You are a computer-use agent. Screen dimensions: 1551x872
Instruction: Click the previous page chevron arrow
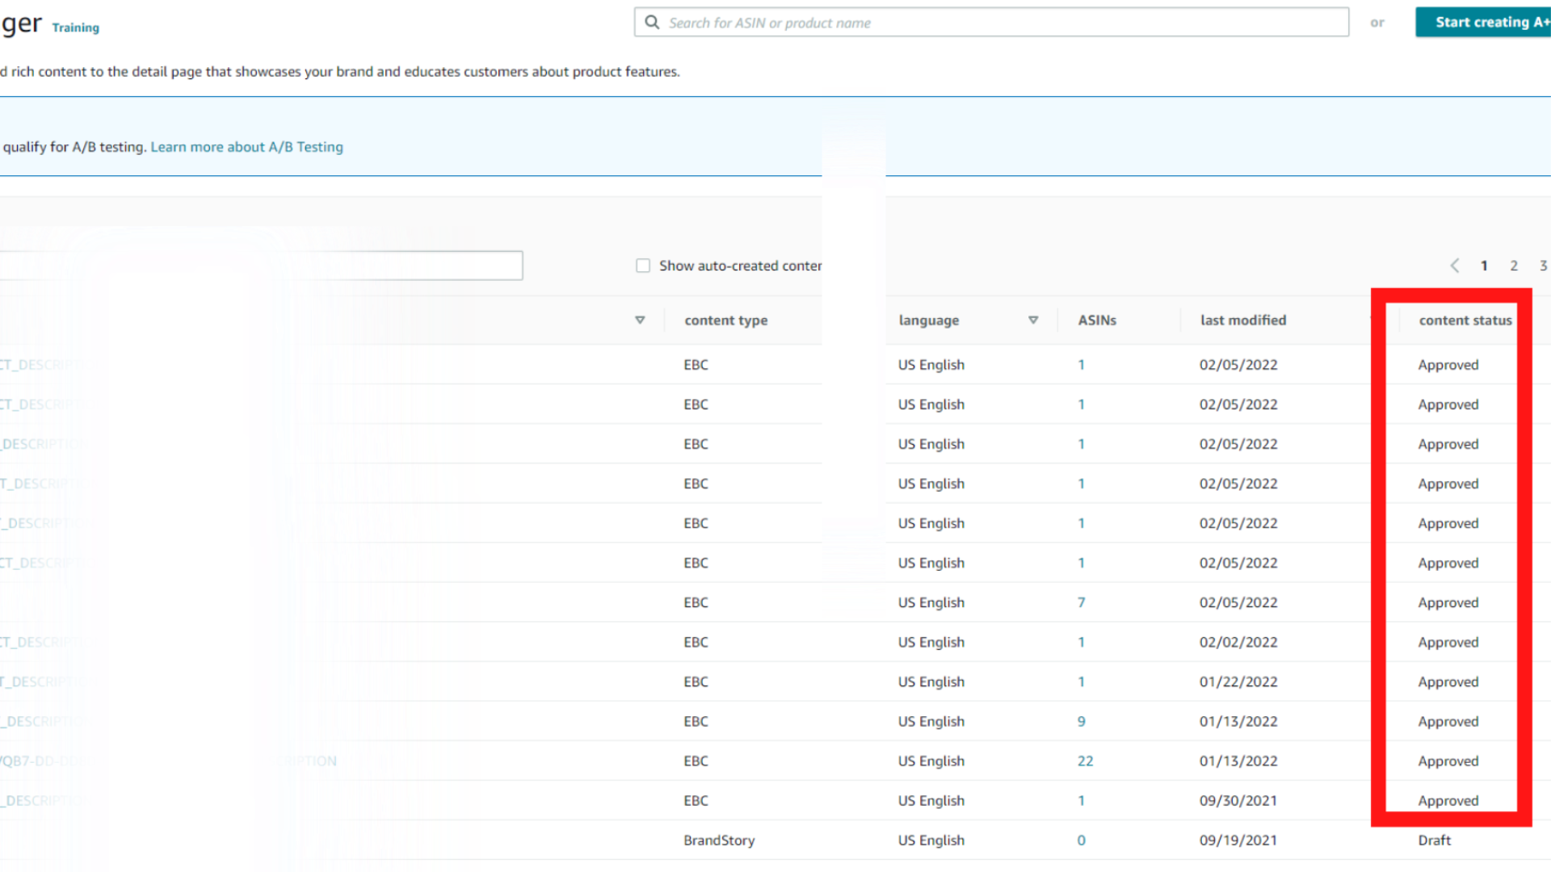[x=1455, y=266]
